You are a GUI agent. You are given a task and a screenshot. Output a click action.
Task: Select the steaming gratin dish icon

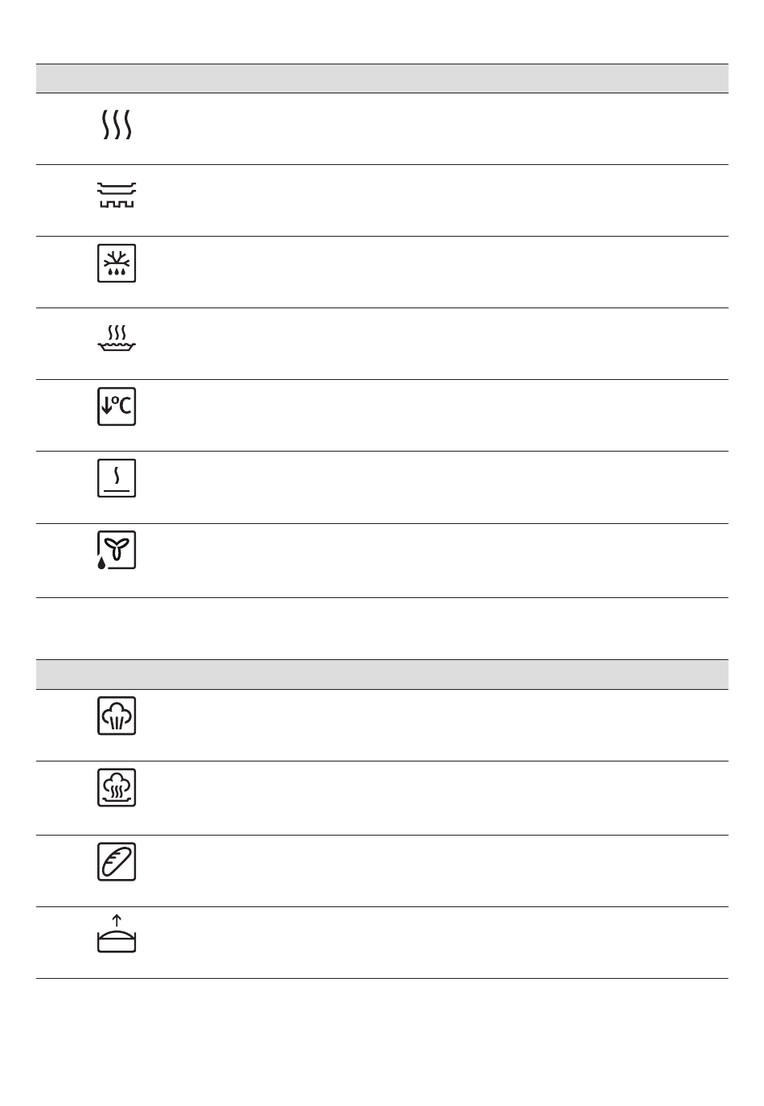point(117,338)
